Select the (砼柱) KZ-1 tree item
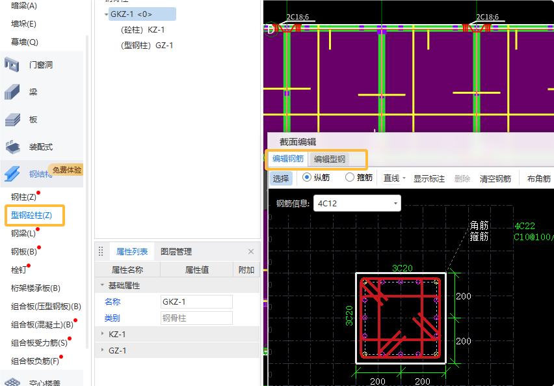This screenshot has width=554, height=386. coord(143,30)
